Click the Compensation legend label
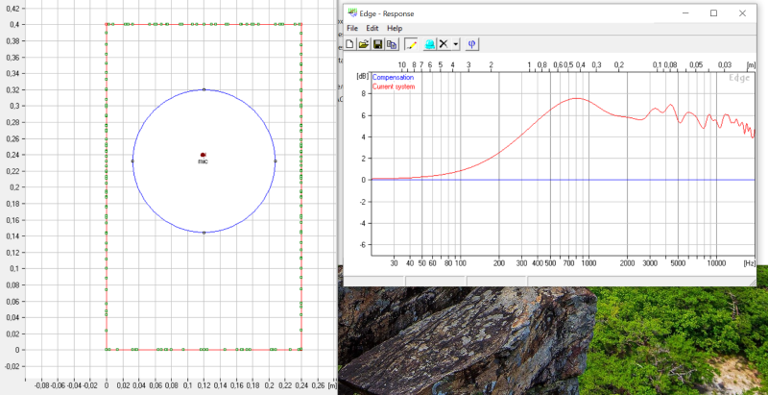Screen dimensions: 768x395 point(393,78)
